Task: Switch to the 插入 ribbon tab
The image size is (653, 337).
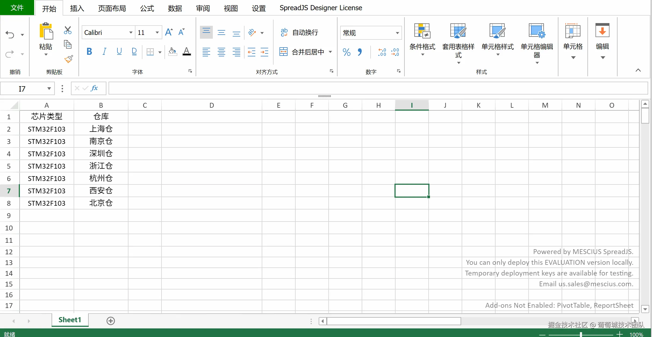Action: [x=77, y=8]
